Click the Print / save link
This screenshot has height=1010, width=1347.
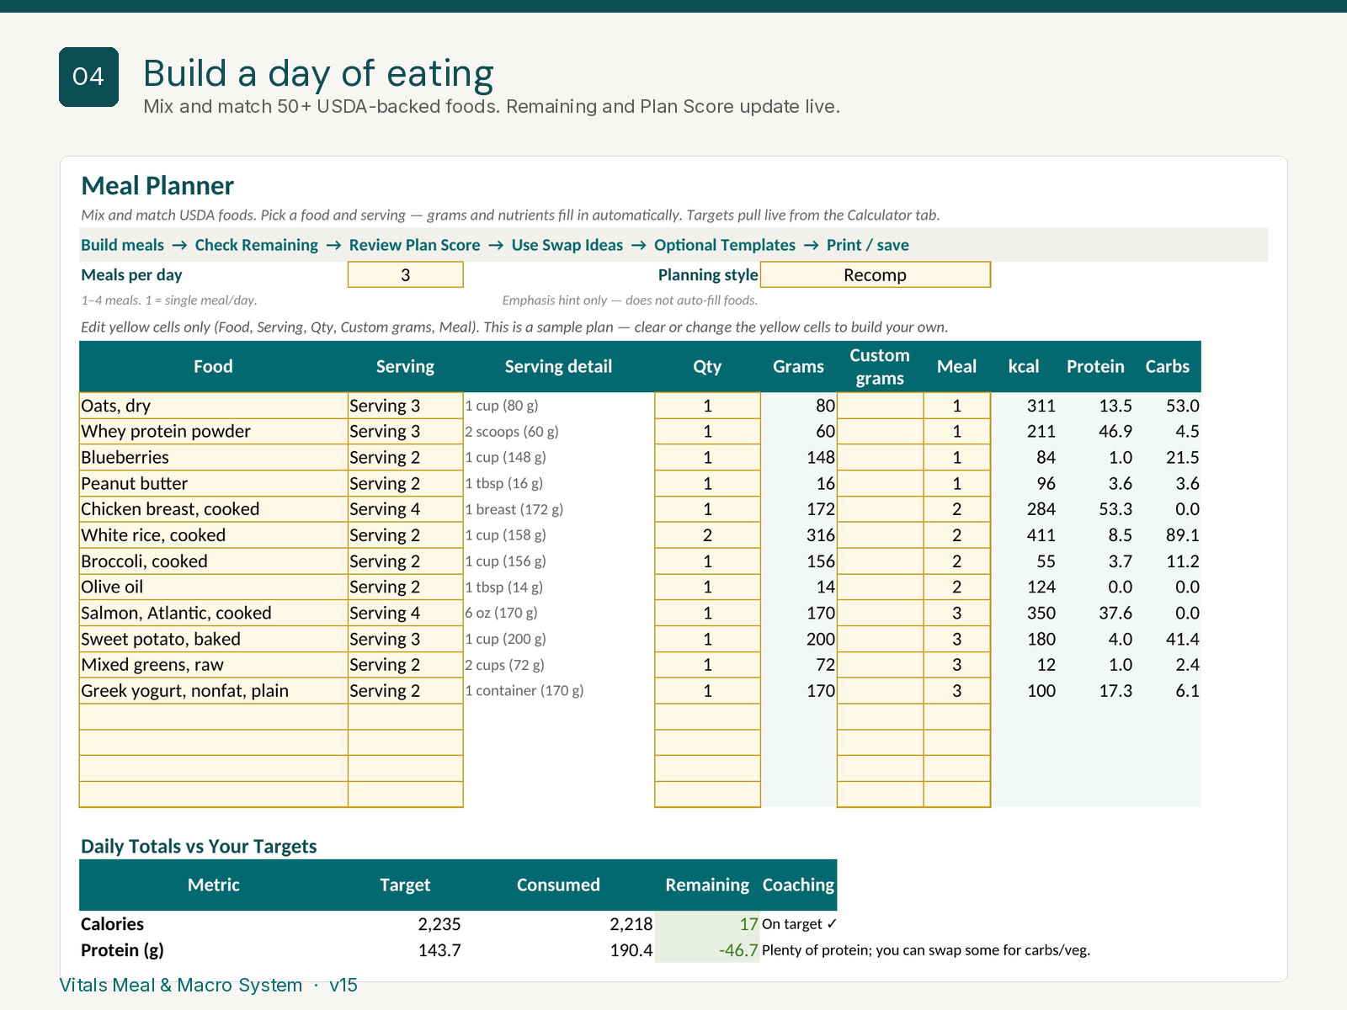coord(868,245)
